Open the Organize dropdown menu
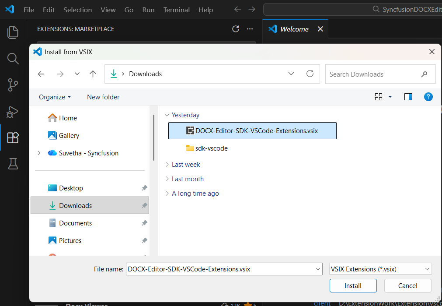This screenshot has height=306, width=442. pos(55,97)
